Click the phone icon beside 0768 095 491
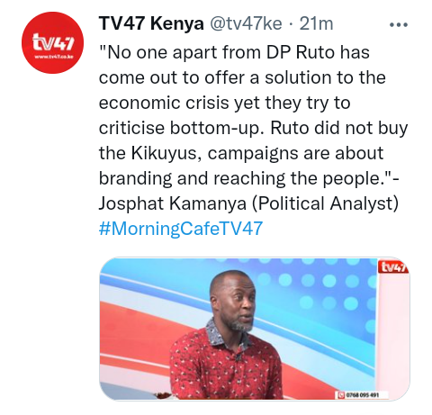432x415 pixels. point(341,394)
